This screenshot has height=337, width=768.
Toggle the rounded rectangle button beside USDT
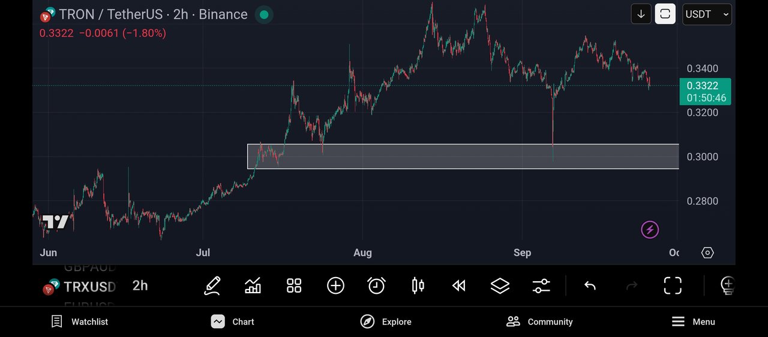pos(665,14)
